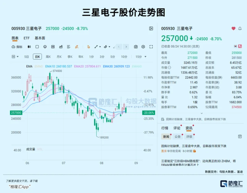Screen dimensions: 247x193
Task: Switch to the ETF tab
Action: [27, 38]
